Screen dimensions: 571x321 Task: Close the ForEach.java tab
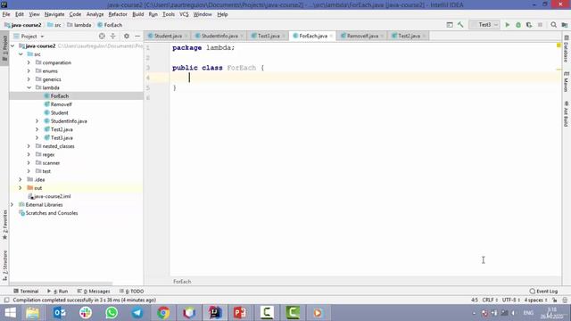pos(331,36)
